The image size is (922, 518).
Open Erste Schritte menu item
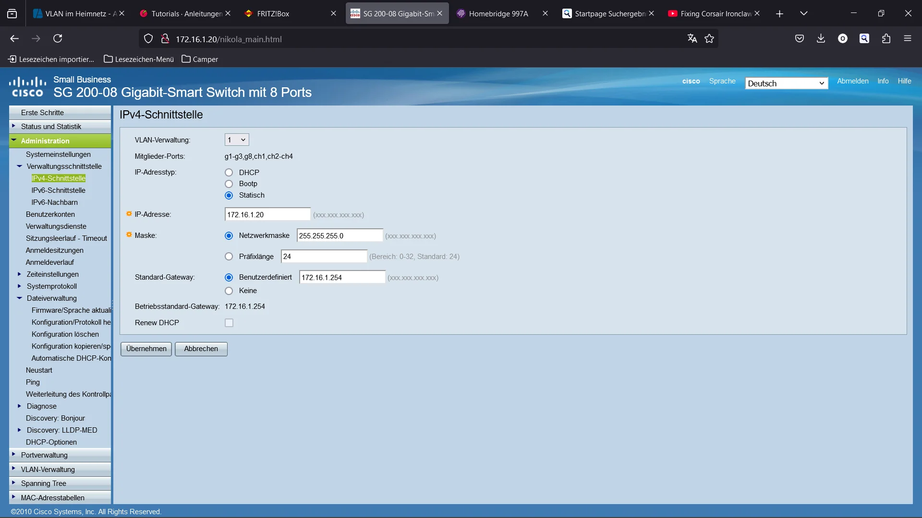(60, 113)
